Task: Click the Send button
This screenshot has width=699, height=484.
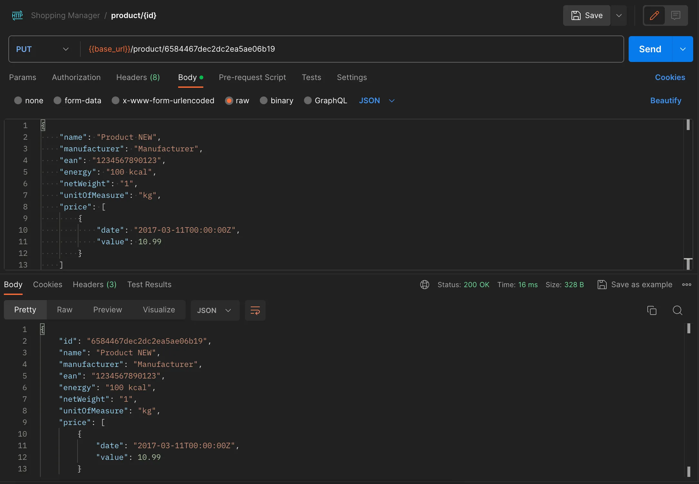Action: point(650,49)
